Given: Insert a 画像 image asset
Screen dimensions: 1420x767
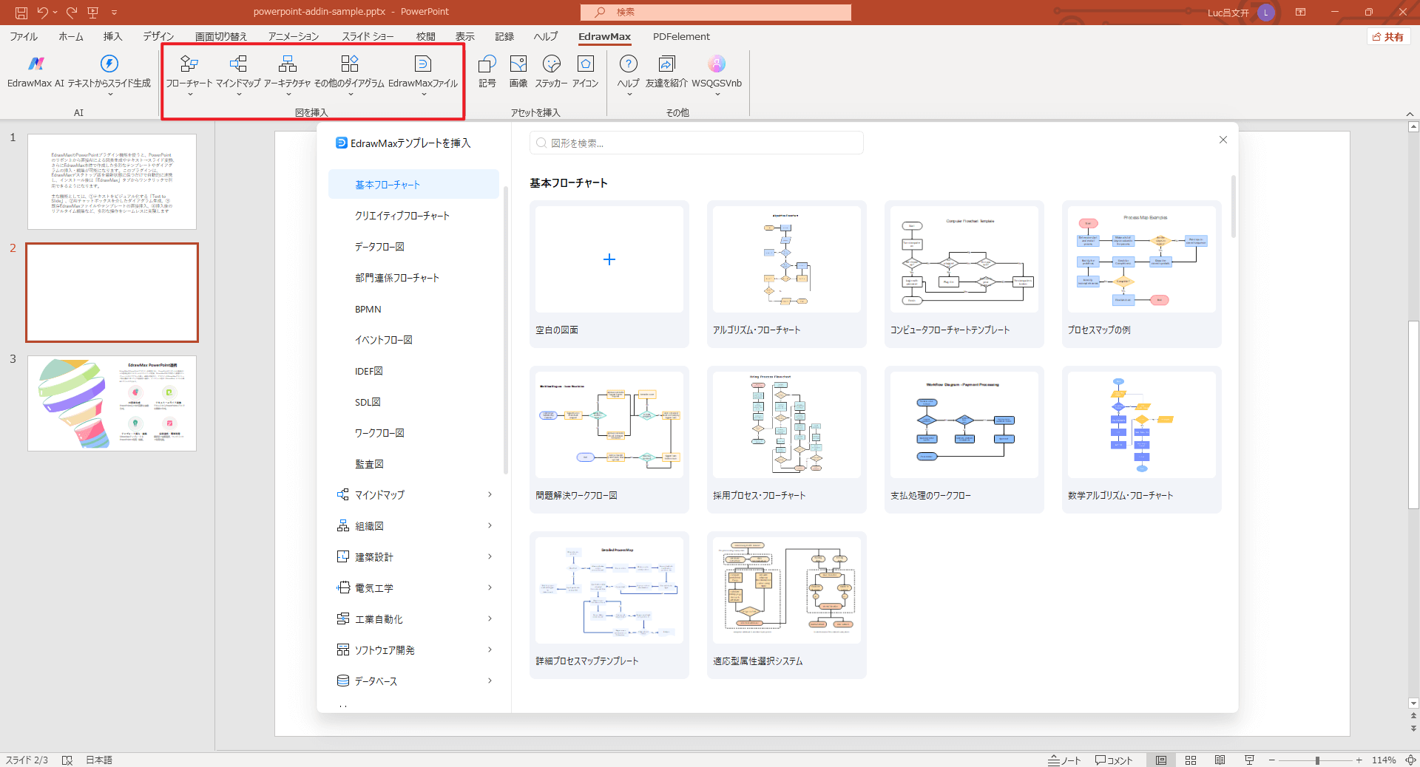Looking at the screenshot, I should click(518, 72).
